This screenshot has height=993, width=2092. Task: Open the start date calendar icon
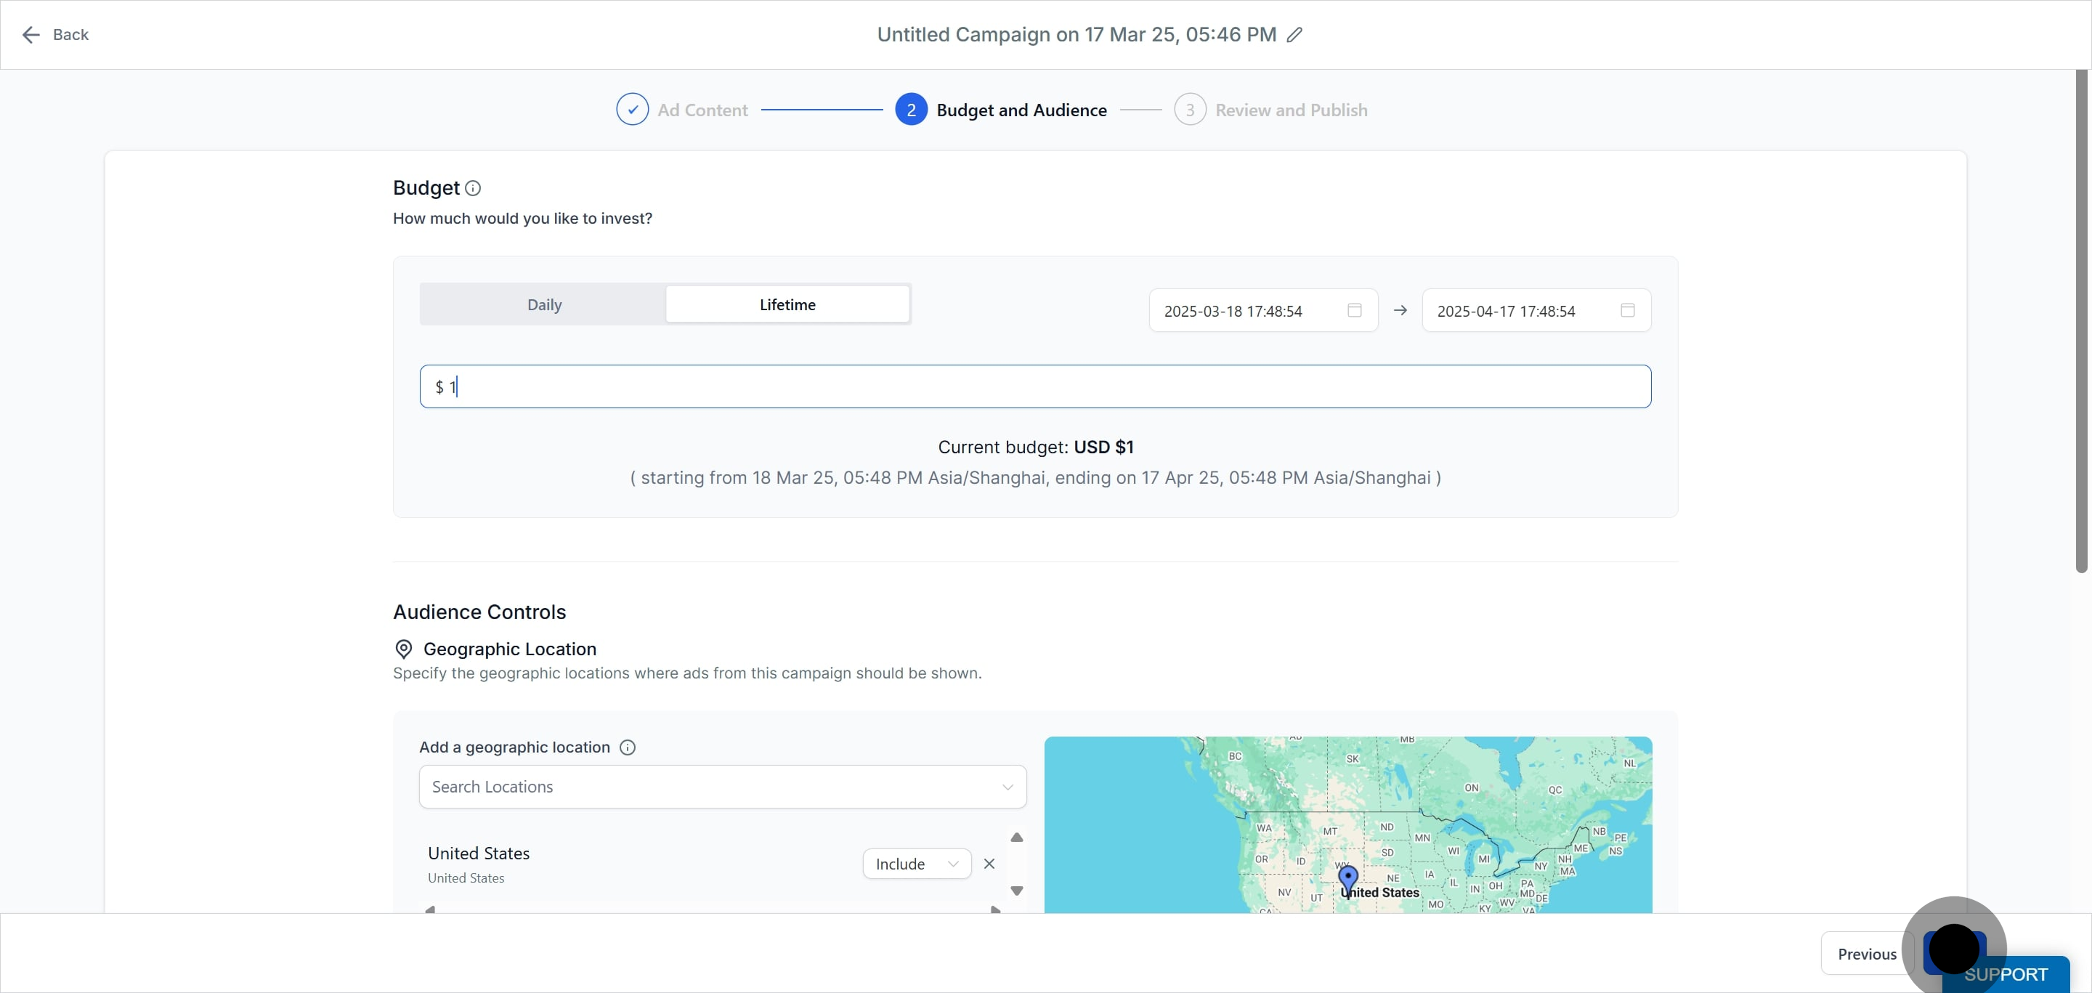click(1354, 310)
